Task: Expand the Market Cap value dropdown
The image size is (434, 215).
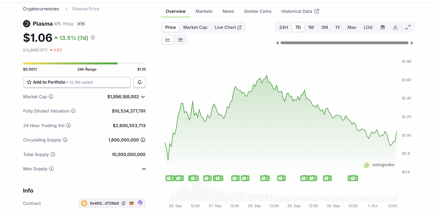Action: pyautogui.click(x=143, y=97)
